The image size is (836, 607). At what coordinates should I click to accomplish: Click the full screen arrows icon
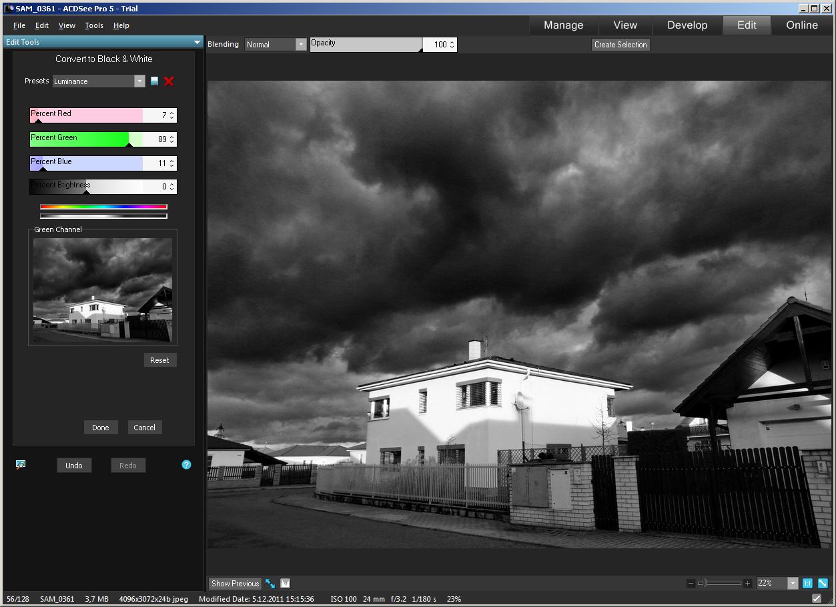(x=270, y=584)
